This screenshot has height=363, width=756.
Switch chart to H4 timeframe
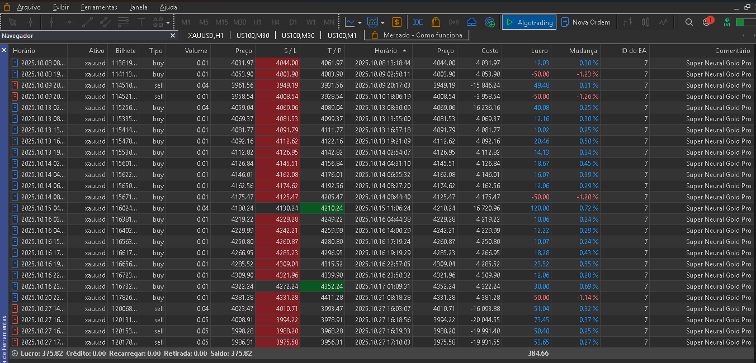point(275,22)
